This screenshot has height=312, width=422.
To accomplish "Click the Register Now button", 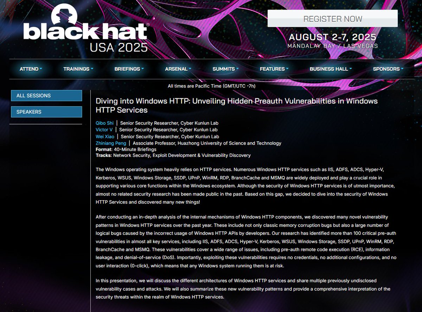I will tap(333, 19).
